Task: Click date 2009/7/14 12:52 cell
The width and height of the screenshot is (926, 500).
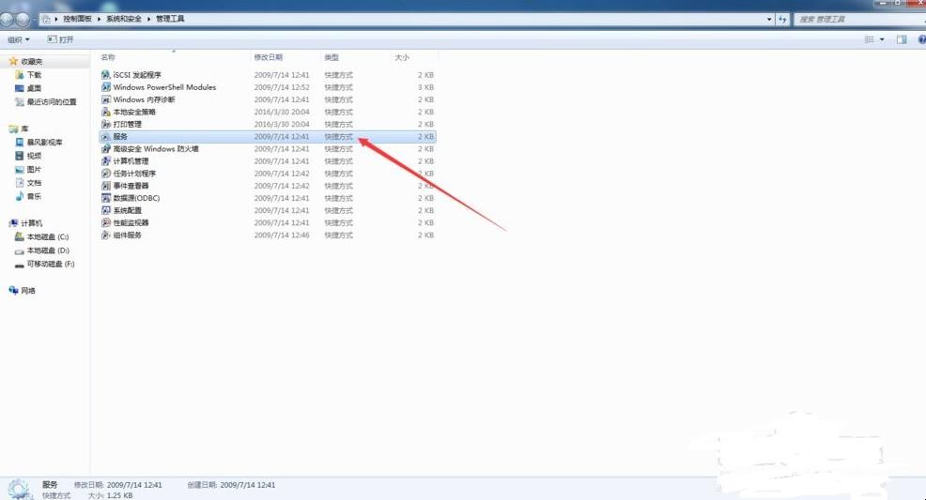Action: (282, 87)
